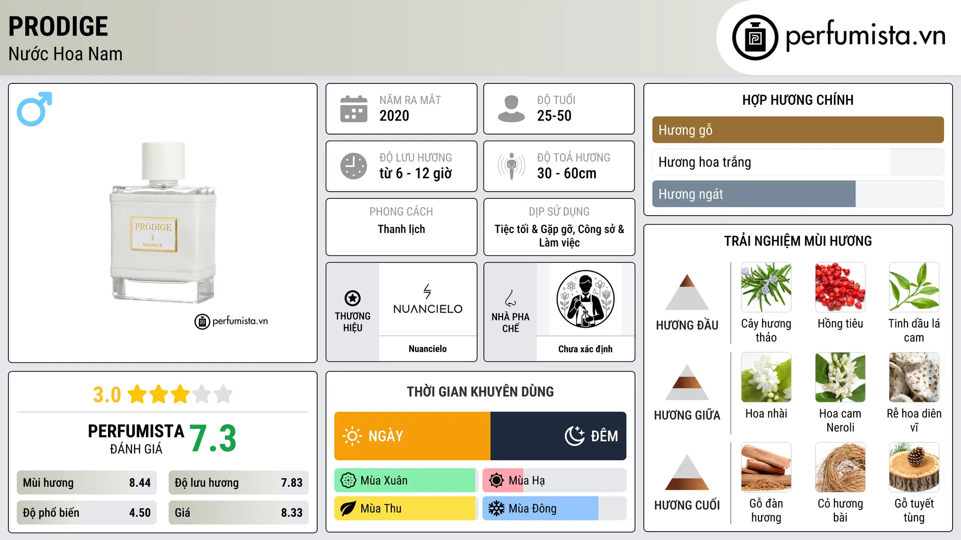Click the Hương hoa trắng accord bar
Viewport: 961px width, 540px height.
[x=798, y=162]
